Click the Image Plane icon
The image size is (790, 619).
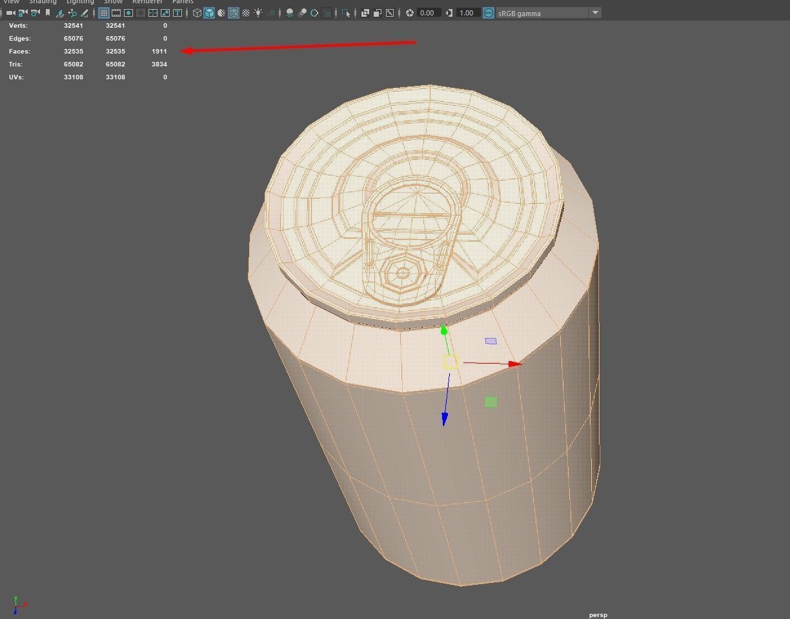point(60,13)
